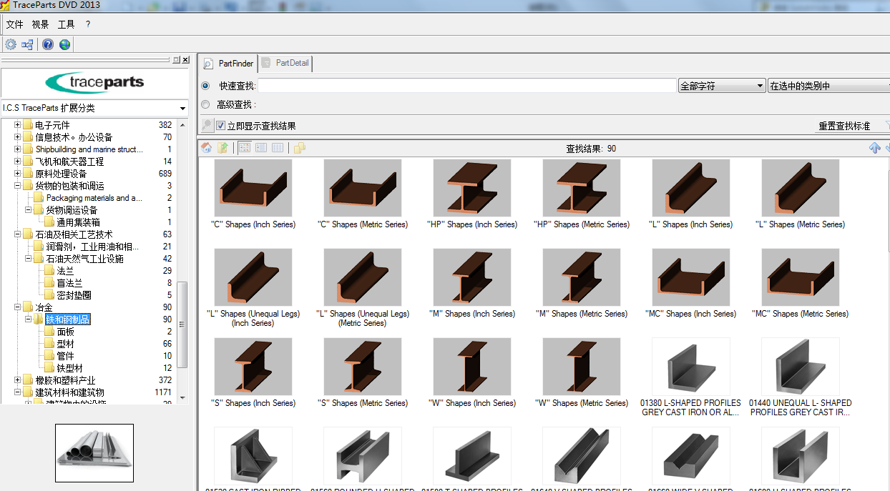Image resolution: width=890 pixels, height=491 pixels.
Task: Select the 型材 category under 铁和钢制品
Action: coord(67,344)
